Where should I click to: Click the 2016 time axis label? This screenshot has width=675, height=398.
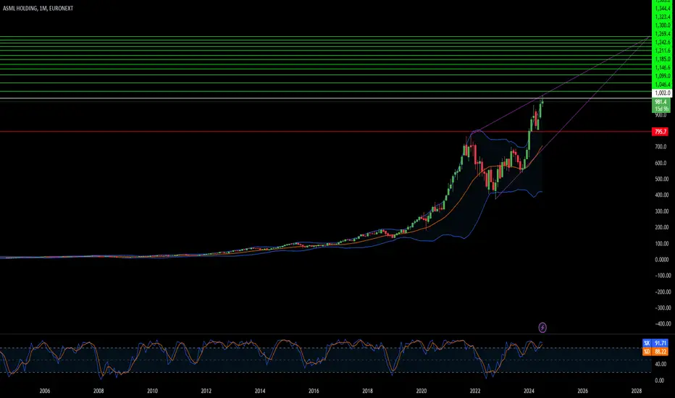(x=314, y=391)
